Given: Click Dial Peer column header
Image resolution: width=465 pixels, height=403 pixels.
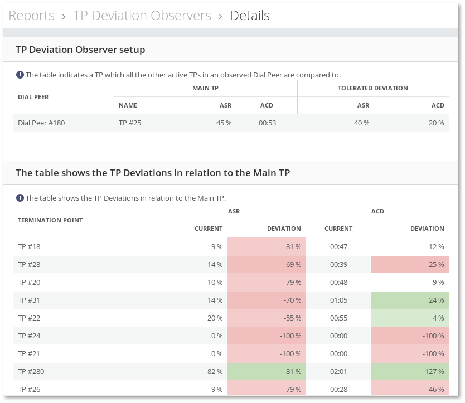Looking at the screenshot, I should [33, 97].
